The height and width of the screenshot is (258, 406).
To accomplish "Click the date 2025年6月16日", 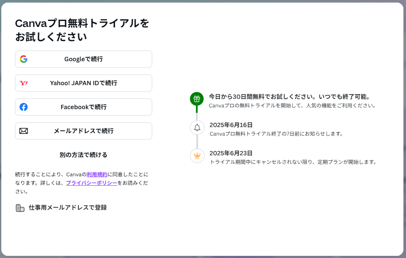I will pos(231,125).
